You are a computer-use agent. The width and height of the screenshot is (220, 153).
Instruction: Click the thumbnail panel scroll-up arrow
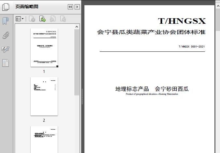coord(77,27)
